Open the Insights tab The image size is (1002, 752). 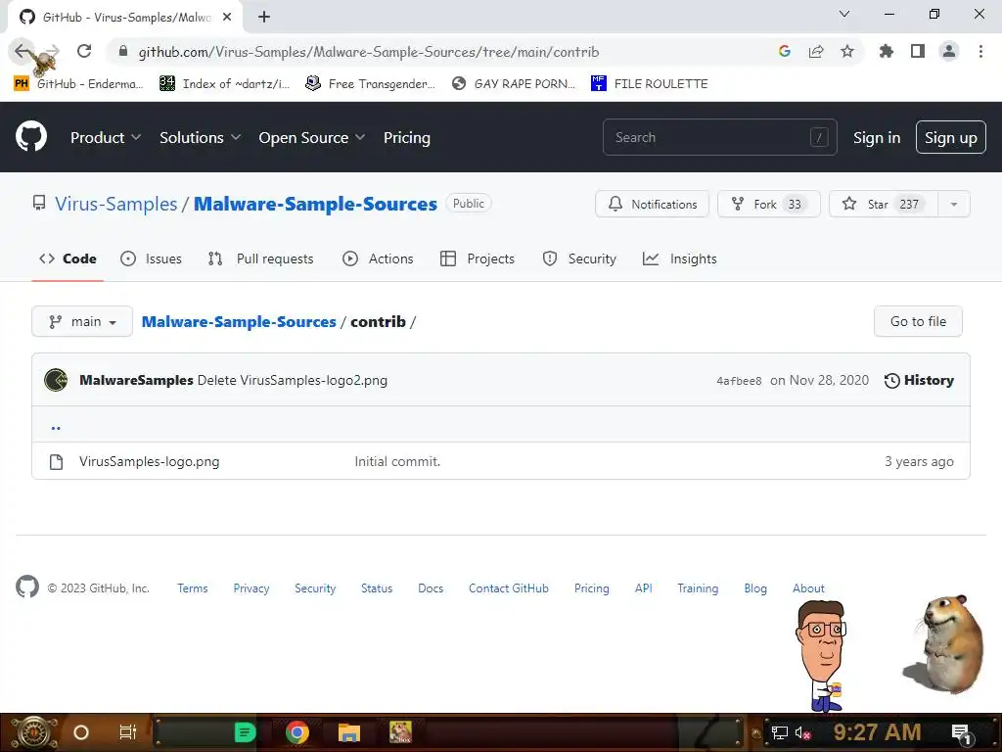click(680, 258)
